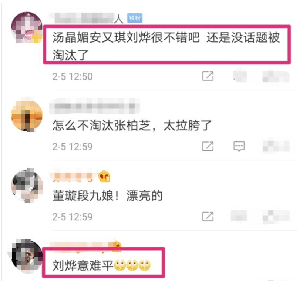
Task: Click the 铁粉 badge beside the first username
Action: pos(135,18)
